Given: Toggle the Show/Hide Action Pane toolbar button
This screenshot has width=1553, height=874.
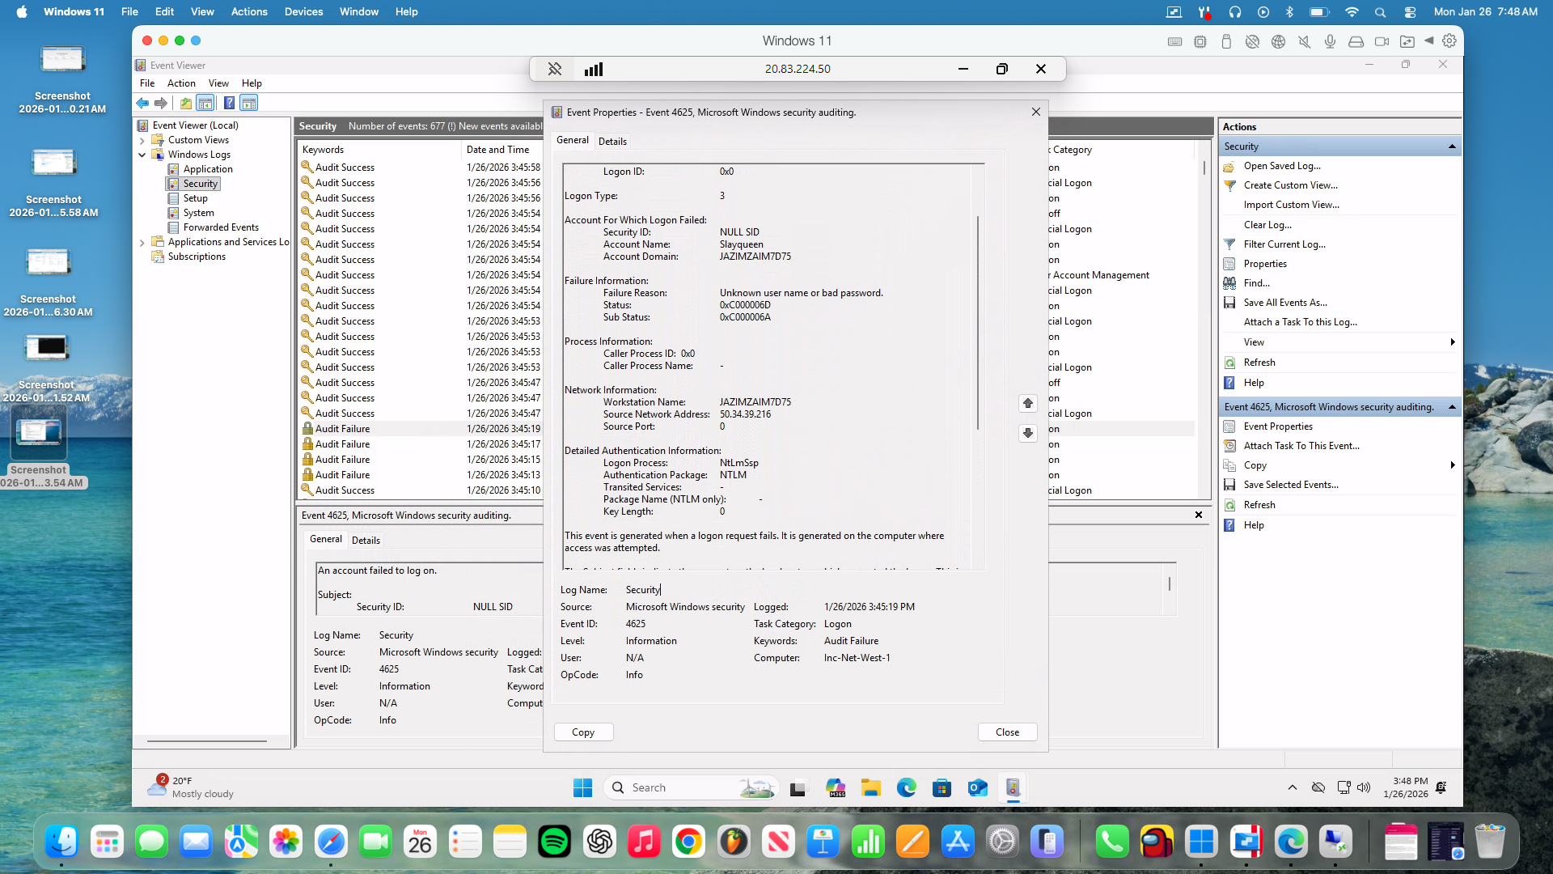Looking at the screenshot, I should tap(249, 103).
